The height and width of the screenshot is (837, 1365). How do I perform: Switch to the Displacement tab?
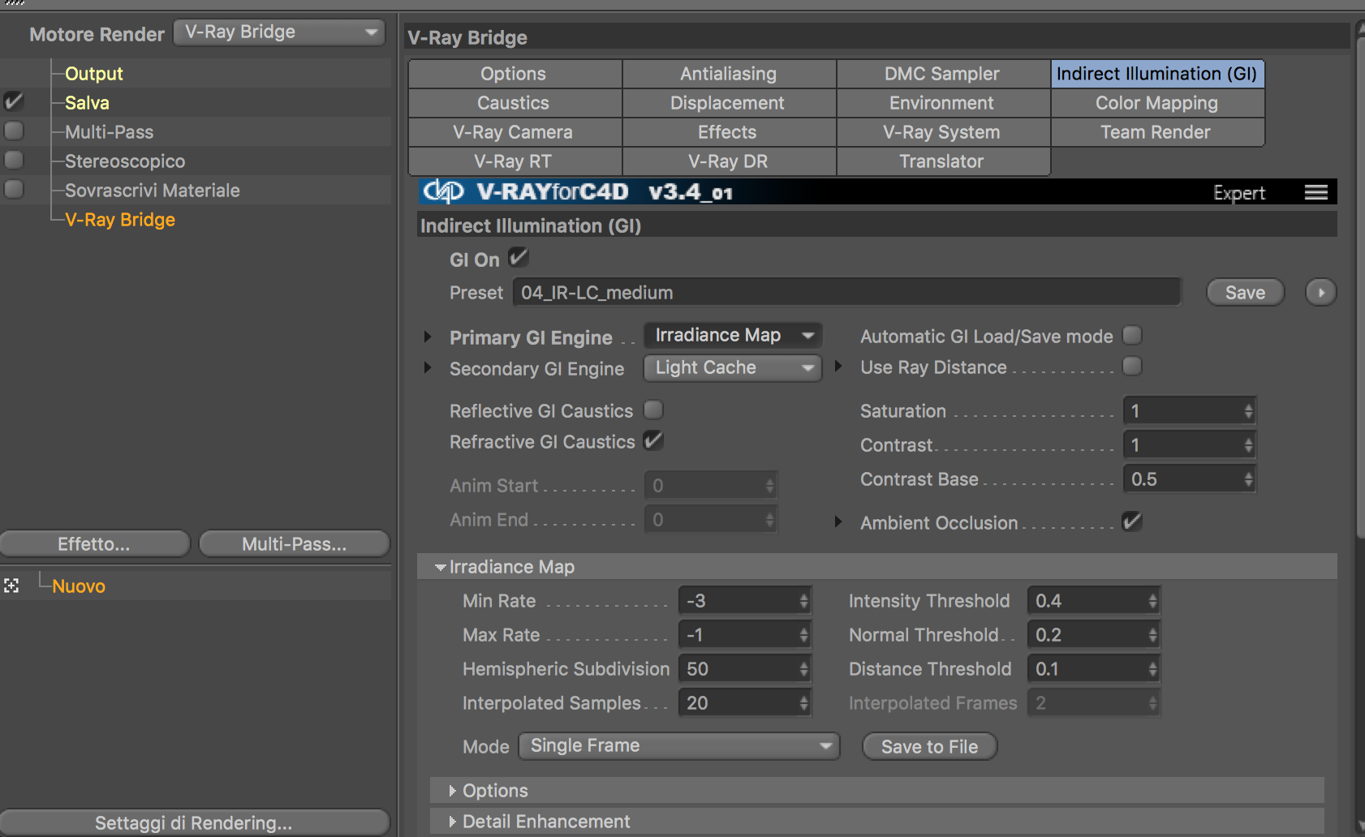(x=729, y=103)
